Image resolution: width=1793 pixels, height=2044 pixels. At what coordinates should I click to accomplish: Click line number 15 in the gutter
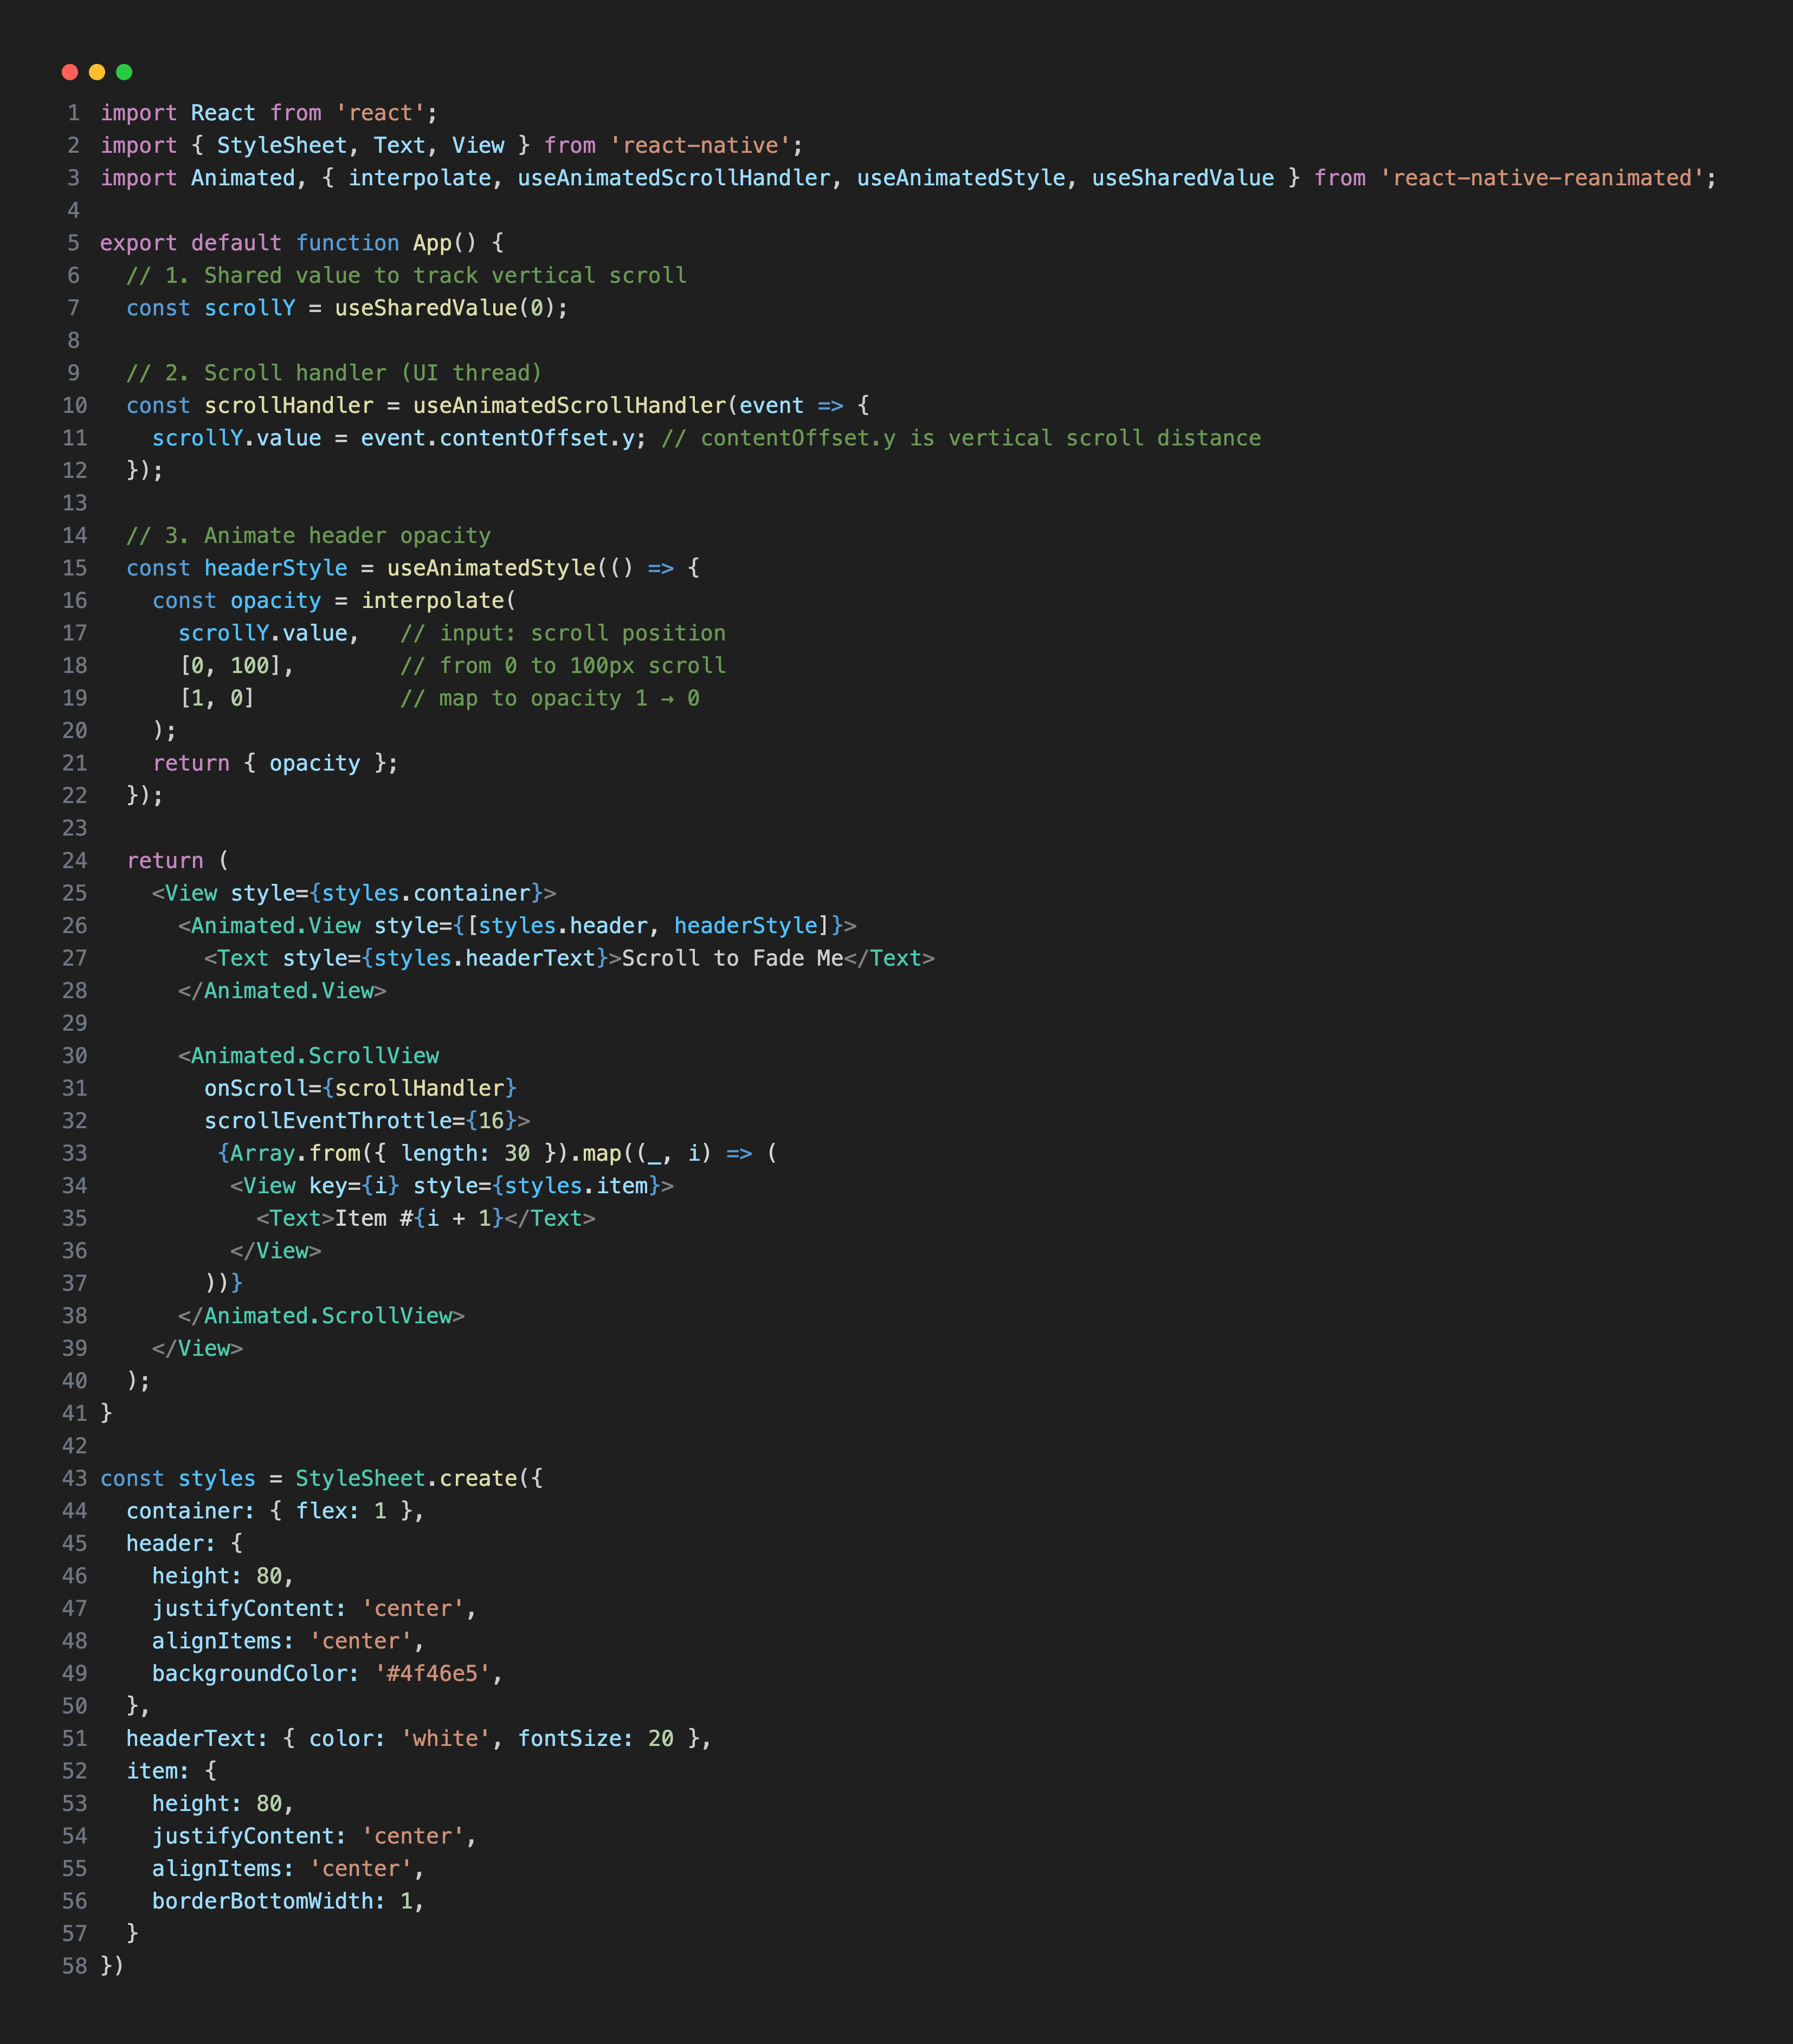pyautogui.click(x=74, y=567)
